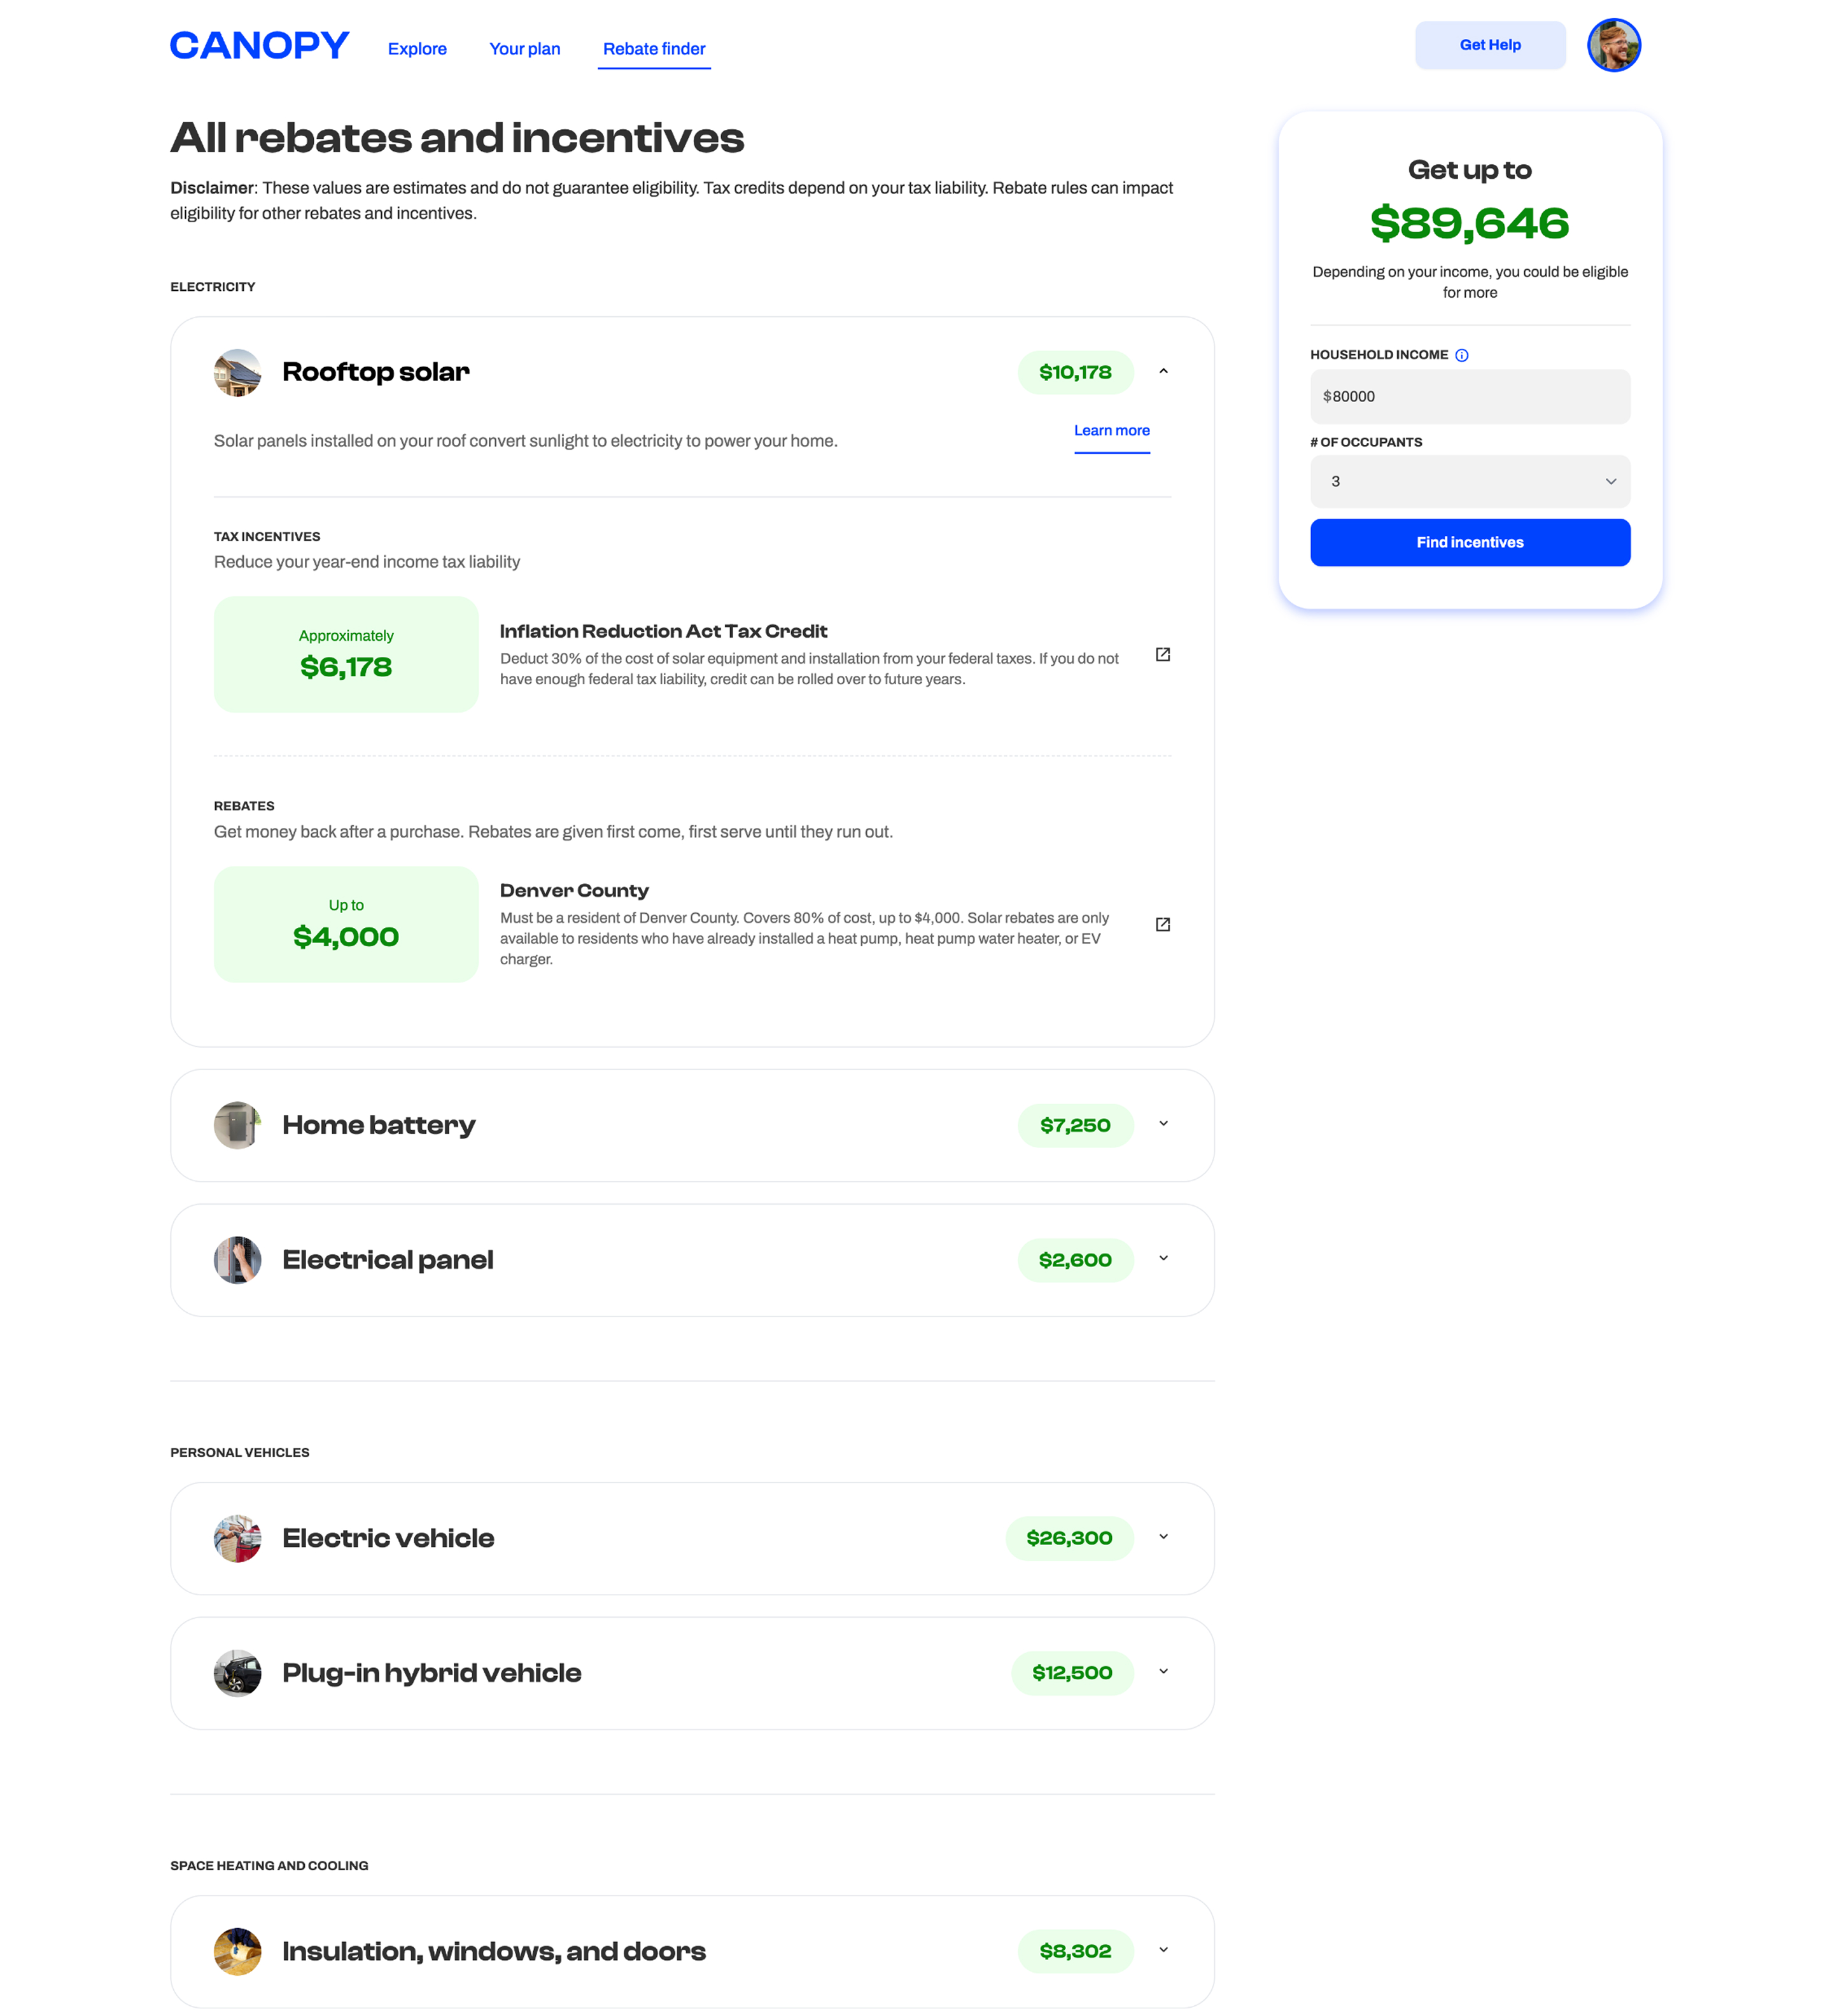Click the Get Help button
Image resolution: width=1833 pixels, height=2016 pixels.
point(1490,45)
